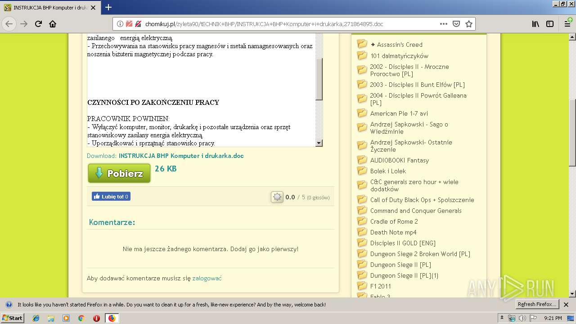Open the F1 2011 folder icon
576x324 pixels.
tap(362, 286)
